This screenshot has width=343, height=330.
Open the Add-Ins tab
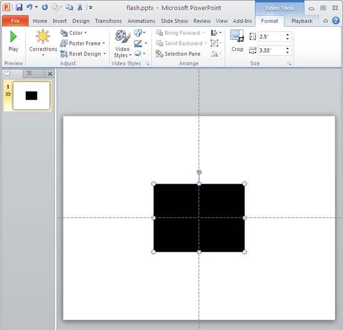click(x=242, y=21)
